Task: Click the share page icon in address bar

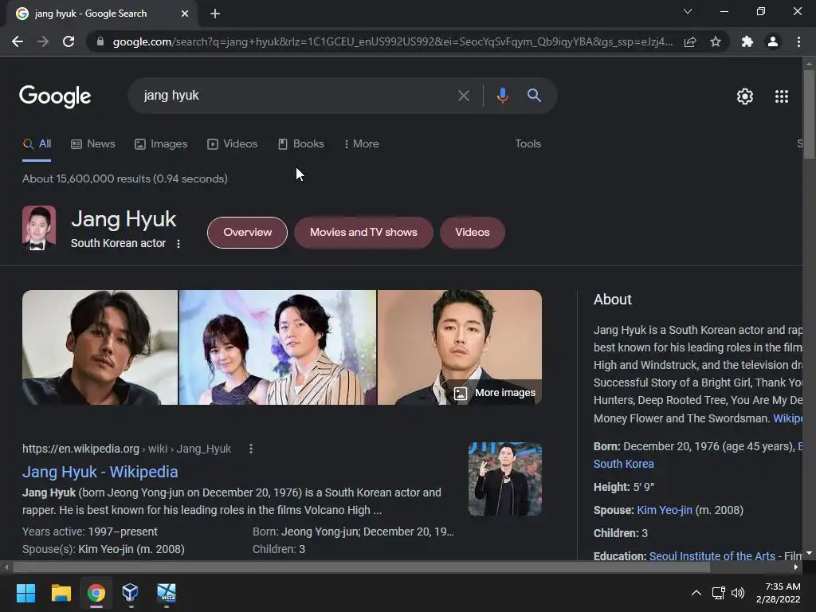Action: [x=690, y=41]
